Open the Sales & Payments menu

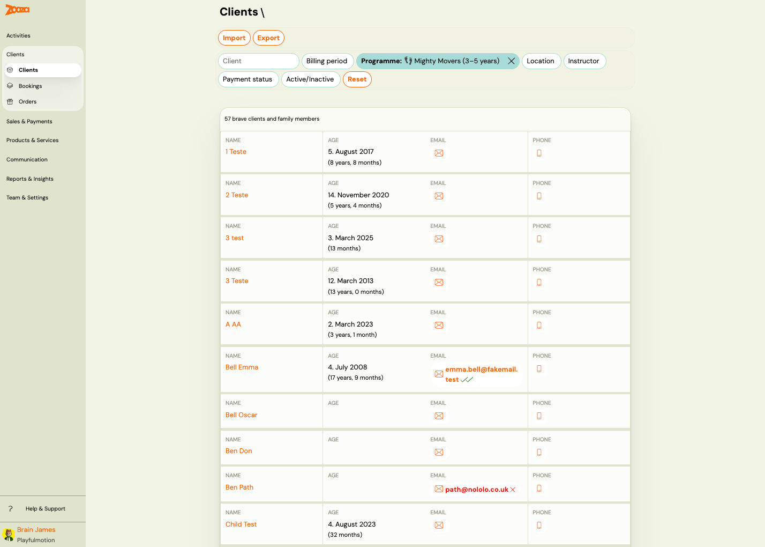29,121
